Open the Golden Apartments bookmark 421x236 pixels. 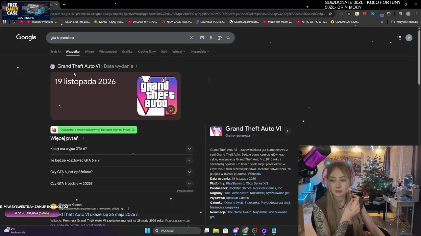[x=244, y=22]
